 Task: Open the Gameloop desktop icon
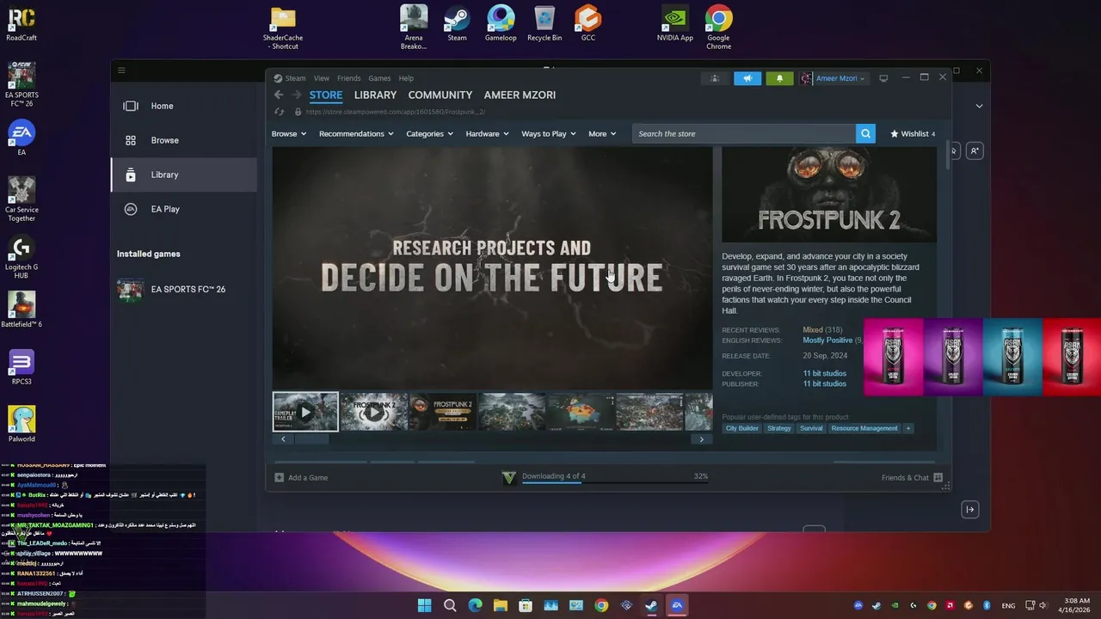501,23
